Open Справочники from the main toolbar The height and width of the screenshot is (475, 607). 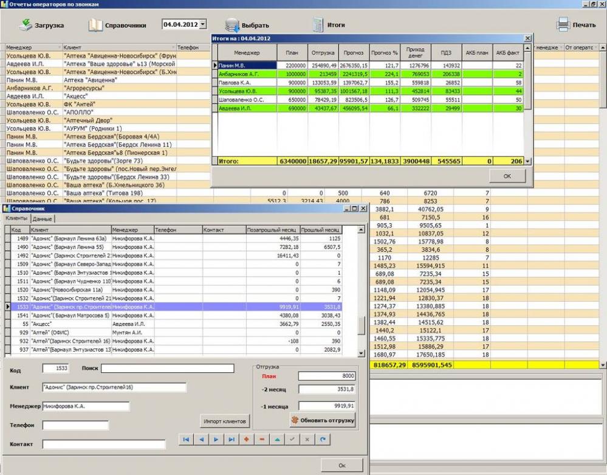click(117, 25)
